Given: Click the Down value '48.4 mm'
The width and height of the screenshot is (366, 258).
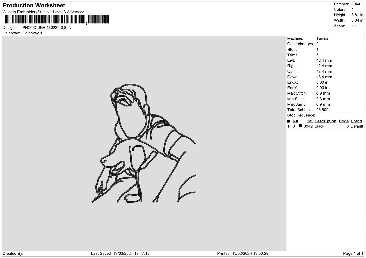Looking at the screenshot, I should (x=324, y=77).
